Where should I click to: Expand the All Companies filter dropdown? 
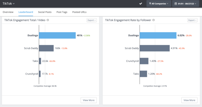tap(159, 4)
